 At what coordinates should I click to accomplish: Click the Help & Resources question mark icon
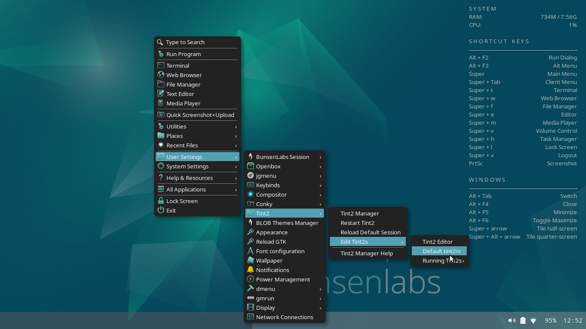tap(161, 178)
